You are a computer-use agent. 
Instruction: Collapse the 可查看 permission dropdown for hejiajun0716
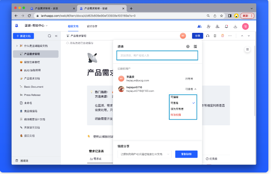pos(191,89)
